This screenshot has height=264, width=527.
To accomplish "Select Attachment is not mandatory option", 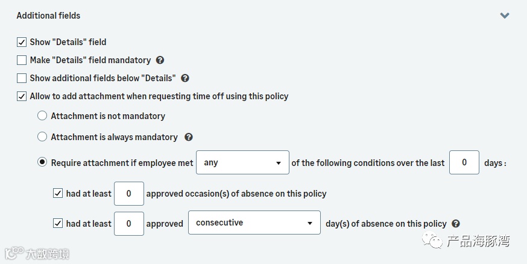I will pos(42,115).
